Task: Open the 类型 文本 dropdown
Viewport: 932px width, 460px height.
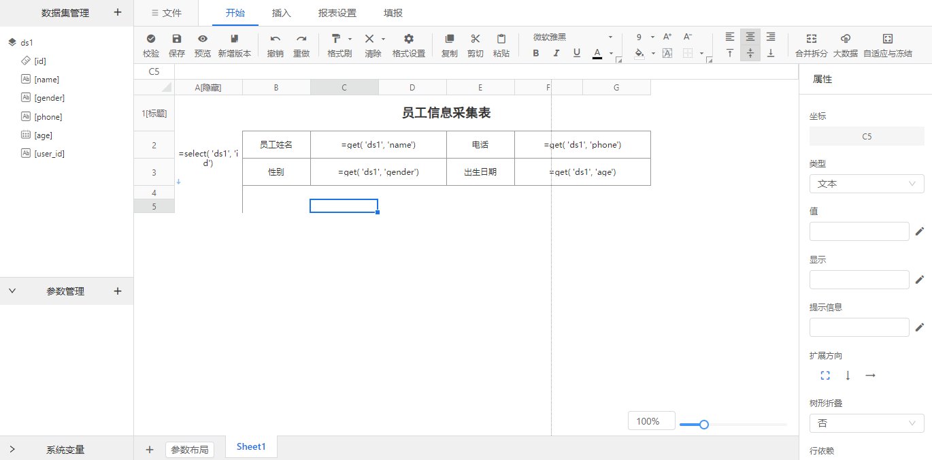Action: 867,184
